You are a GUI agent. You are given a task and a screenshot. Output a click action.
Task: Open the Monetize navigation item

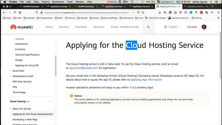(99, 27)
